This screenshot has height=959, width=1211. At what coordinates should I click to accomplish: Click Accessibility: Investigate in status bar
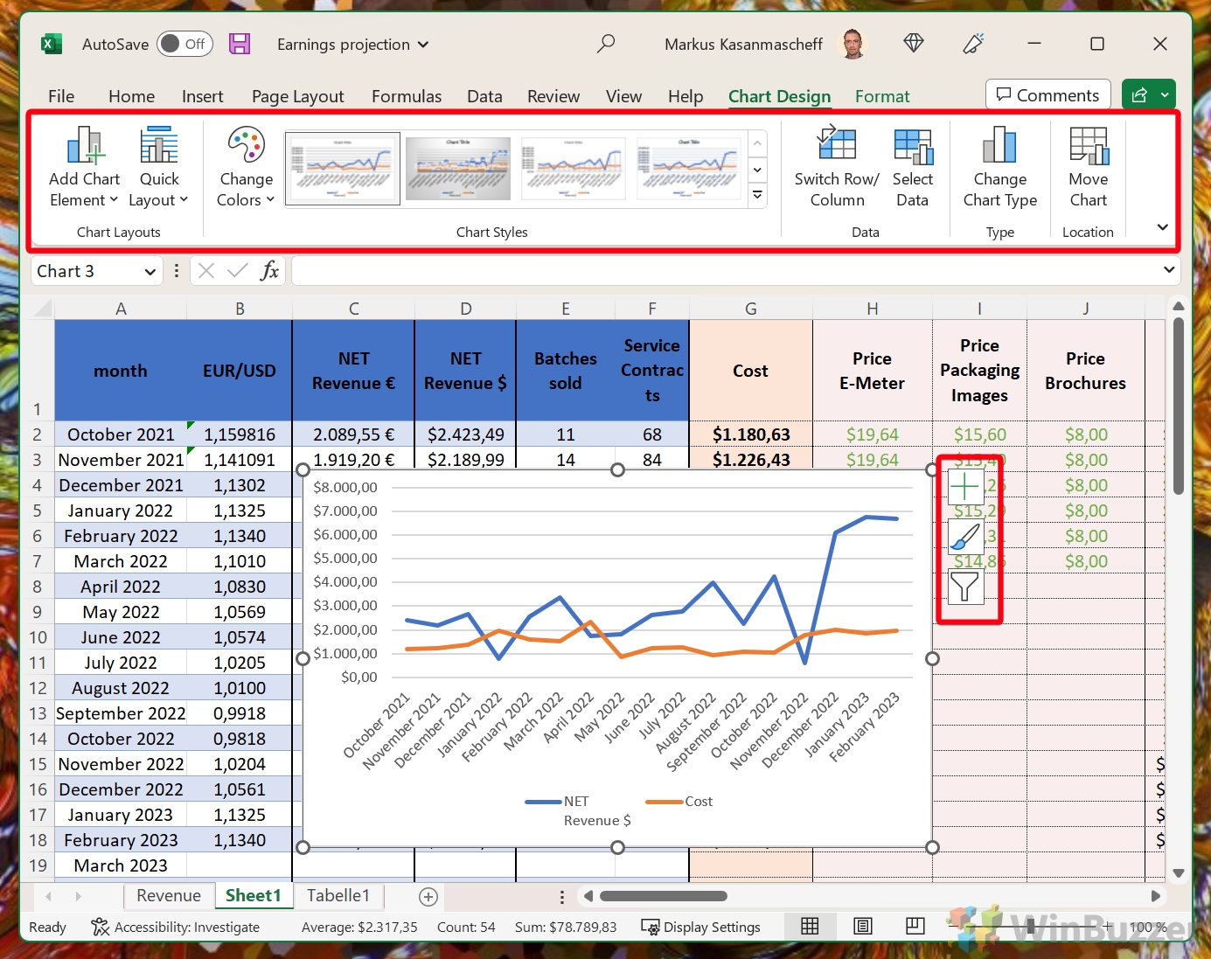tap(176, 927)
